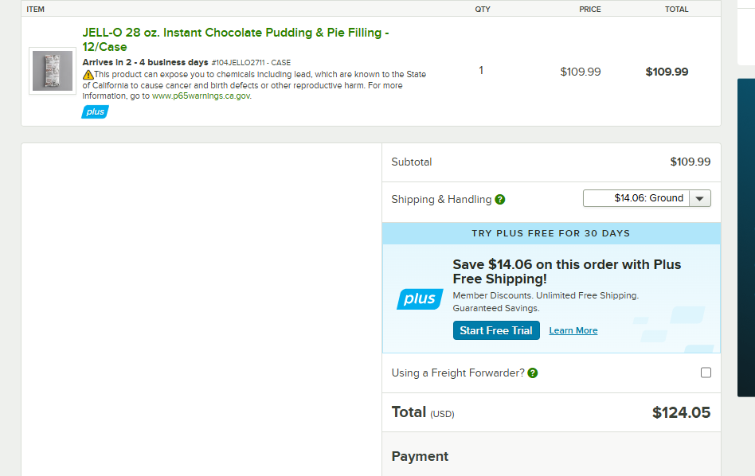Click the Shipping & Handling help icon
The image size is (755, 476).
tap(500, 199)
